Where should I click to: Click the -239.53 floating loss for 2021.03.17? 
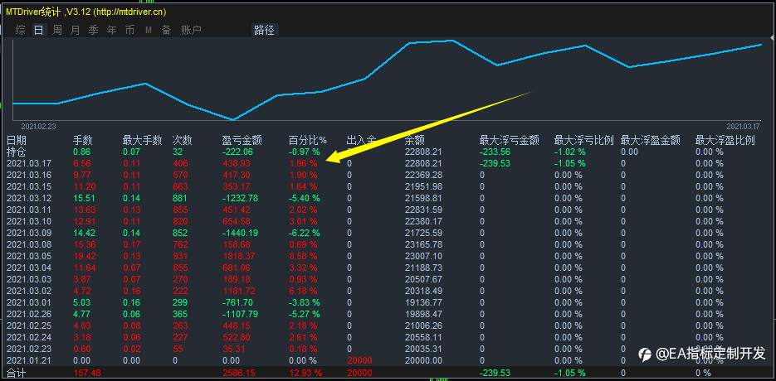pos(495,163)
